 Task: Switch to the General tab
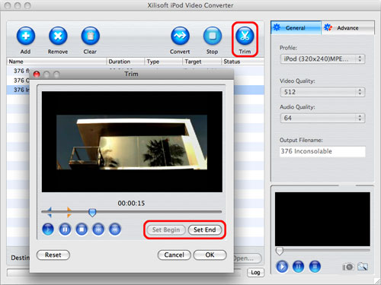pyautogui.click(x=296, y=27)
